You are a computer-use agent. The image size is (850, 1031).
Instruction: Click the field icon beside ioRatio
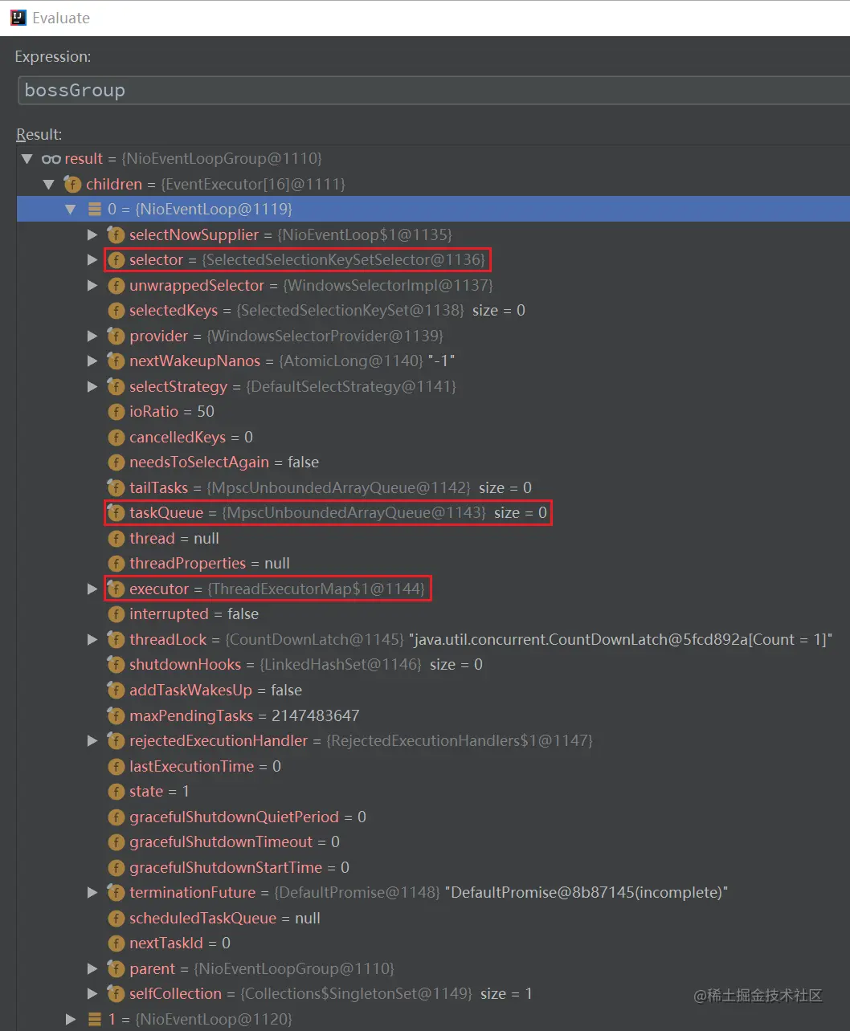[x=116, y=412]
